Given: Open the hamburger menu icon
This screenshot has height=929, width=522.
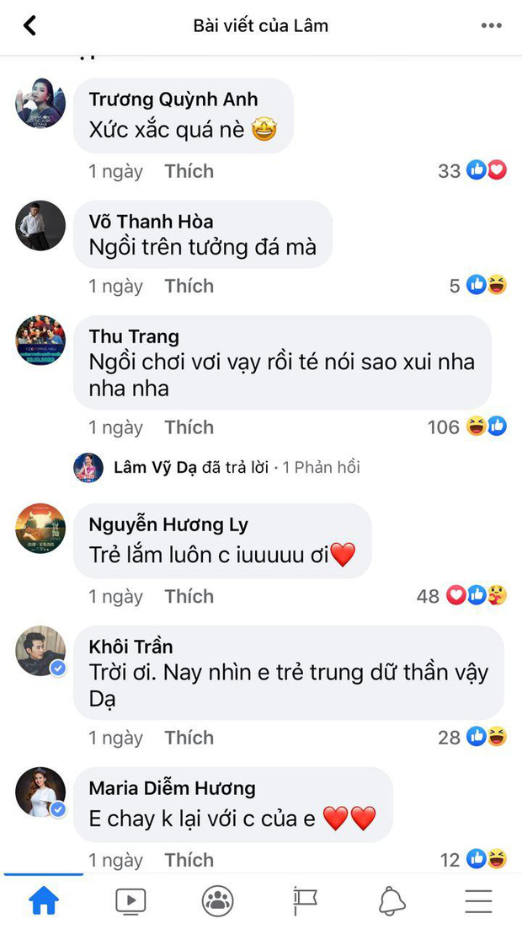Looking at the screenshot, I should pos(479,901).
